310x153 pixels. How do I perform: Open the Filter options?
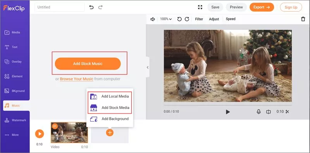199,19
